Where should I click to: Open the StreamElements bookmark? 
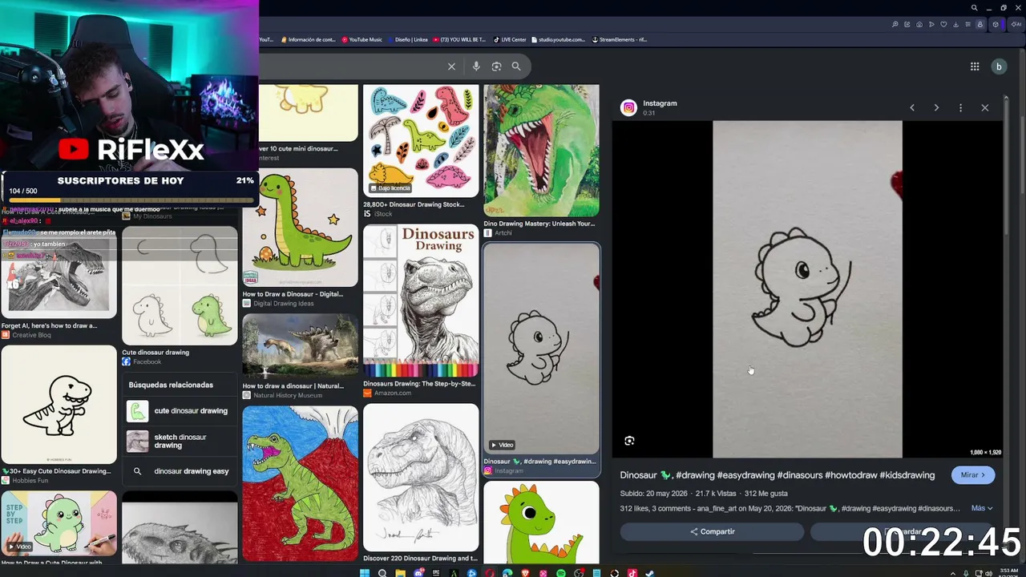click(620, 39)
